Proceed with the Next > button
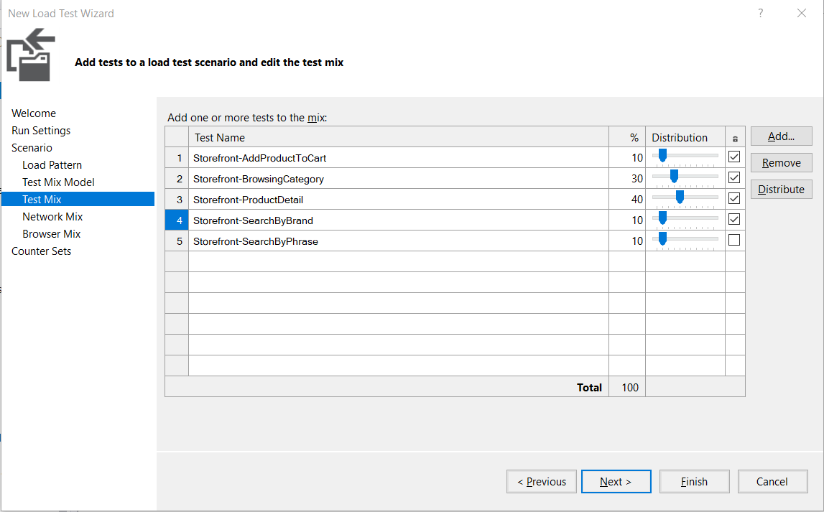The width and height of the screenshot is (824, 512). click(616, 482)
